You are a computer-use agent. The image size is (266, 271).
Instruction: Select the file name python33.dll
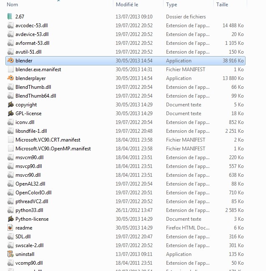point(29,210)
